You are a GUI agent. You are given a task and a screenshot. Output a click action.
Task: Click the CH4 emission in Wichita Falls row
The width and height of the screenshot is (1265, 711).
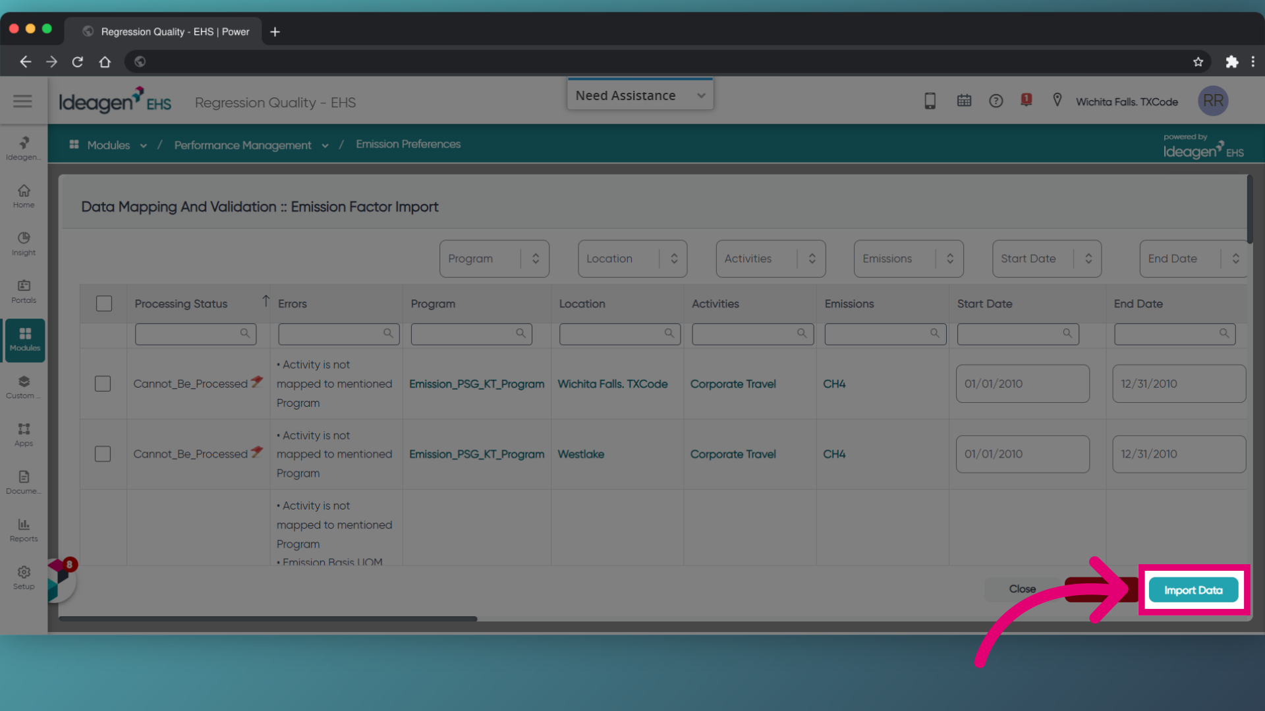[834, 384]
